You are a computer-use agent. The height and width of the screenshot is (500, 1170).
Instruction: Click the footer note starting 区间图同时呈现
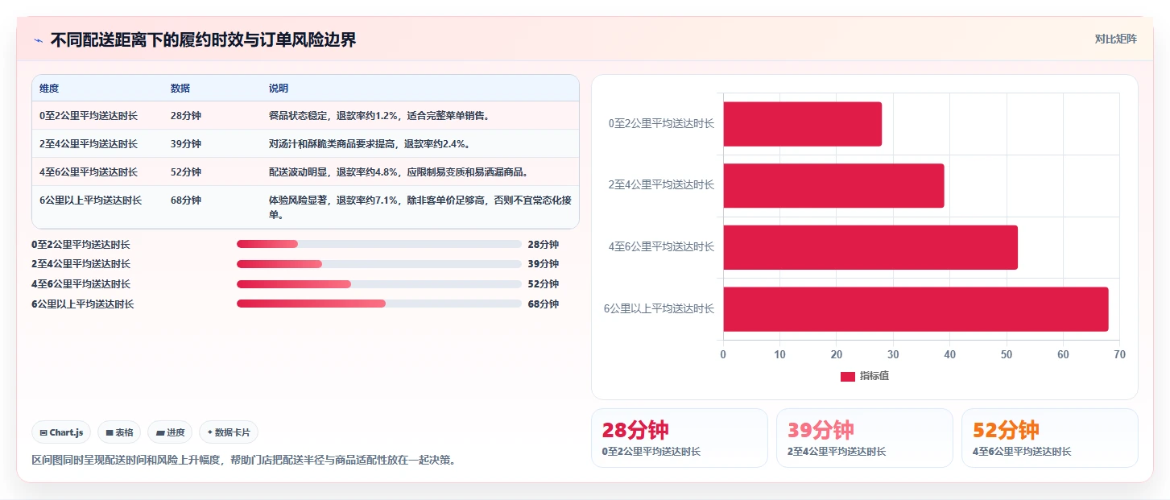(244, 461)
